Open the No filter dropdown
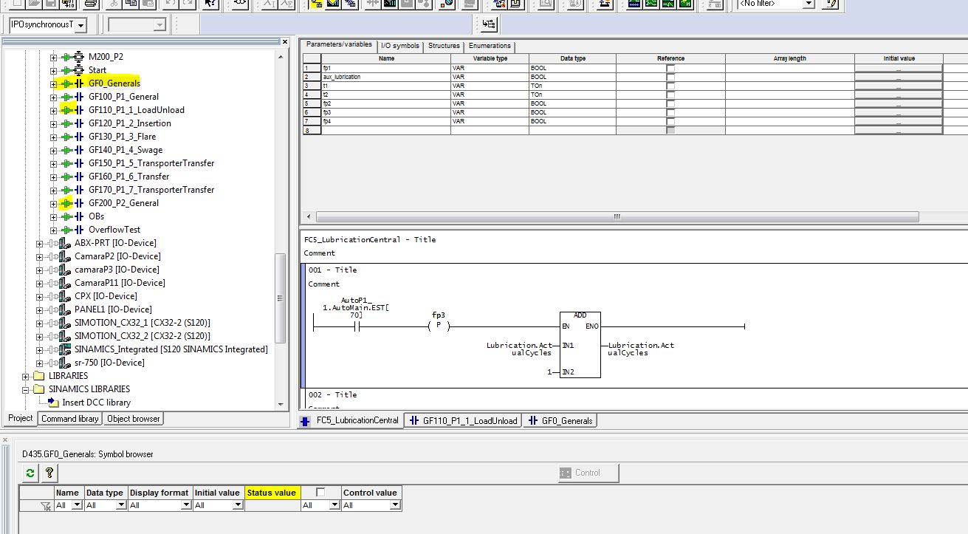The height and width of the screenshot is (534, 968). coord(809,4)
